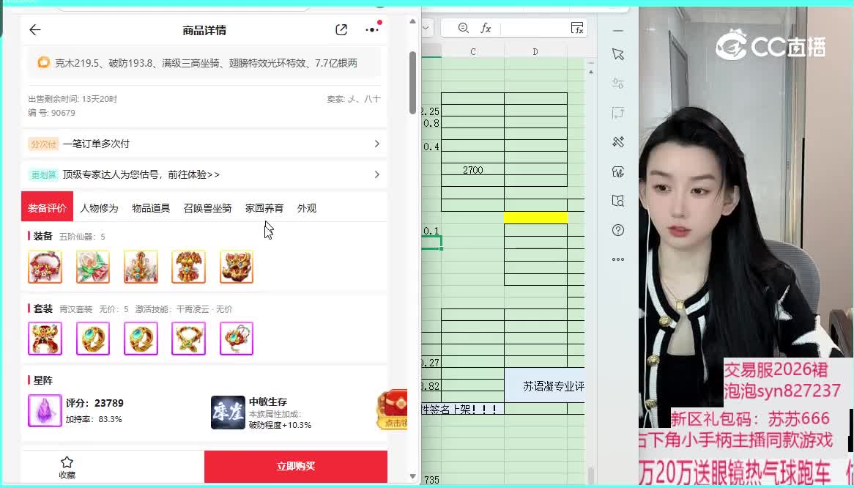Favorite the item with 收藏 star
The height and width of the screenshot is (488, 854).
67,467
